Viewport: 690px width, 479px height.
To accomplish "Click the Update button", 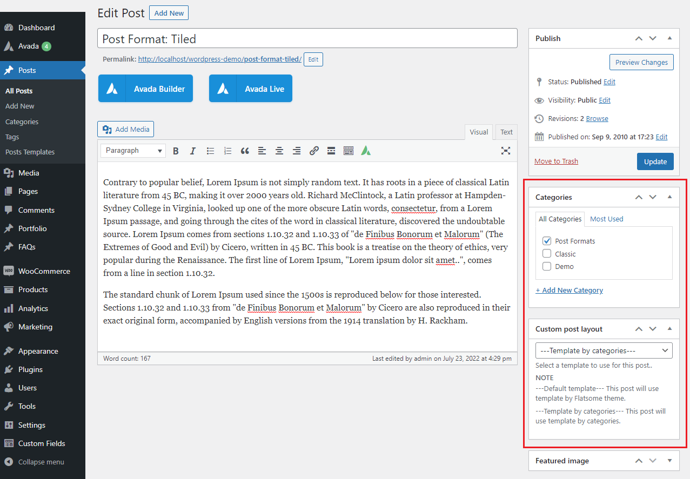I will (x=655, y=161).
